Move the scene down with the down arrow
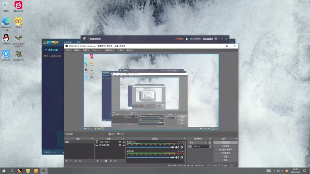 click(x=80, y=161)
